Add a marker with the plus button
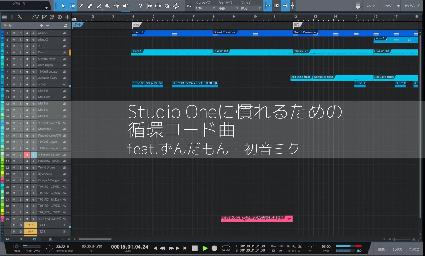 41,26
